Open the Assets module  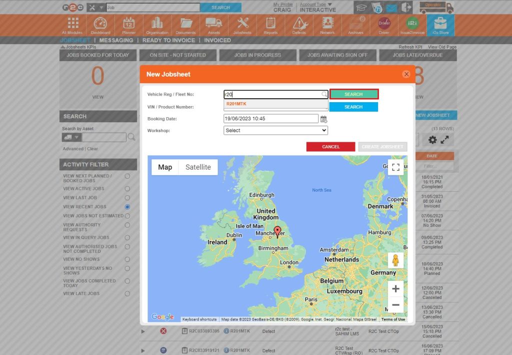point(213,24)
